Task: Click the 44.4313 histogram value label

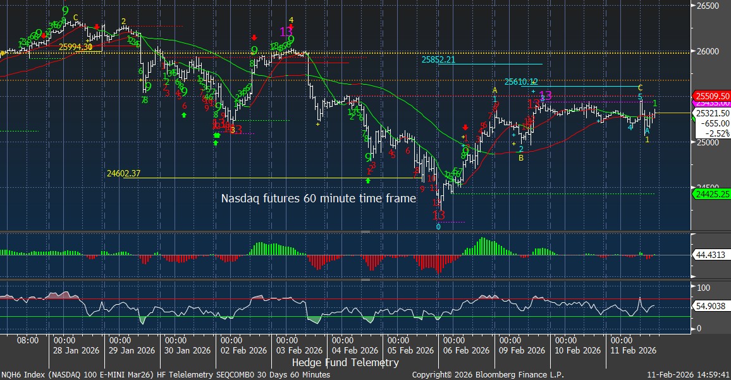Action: (x=710, y=255)
